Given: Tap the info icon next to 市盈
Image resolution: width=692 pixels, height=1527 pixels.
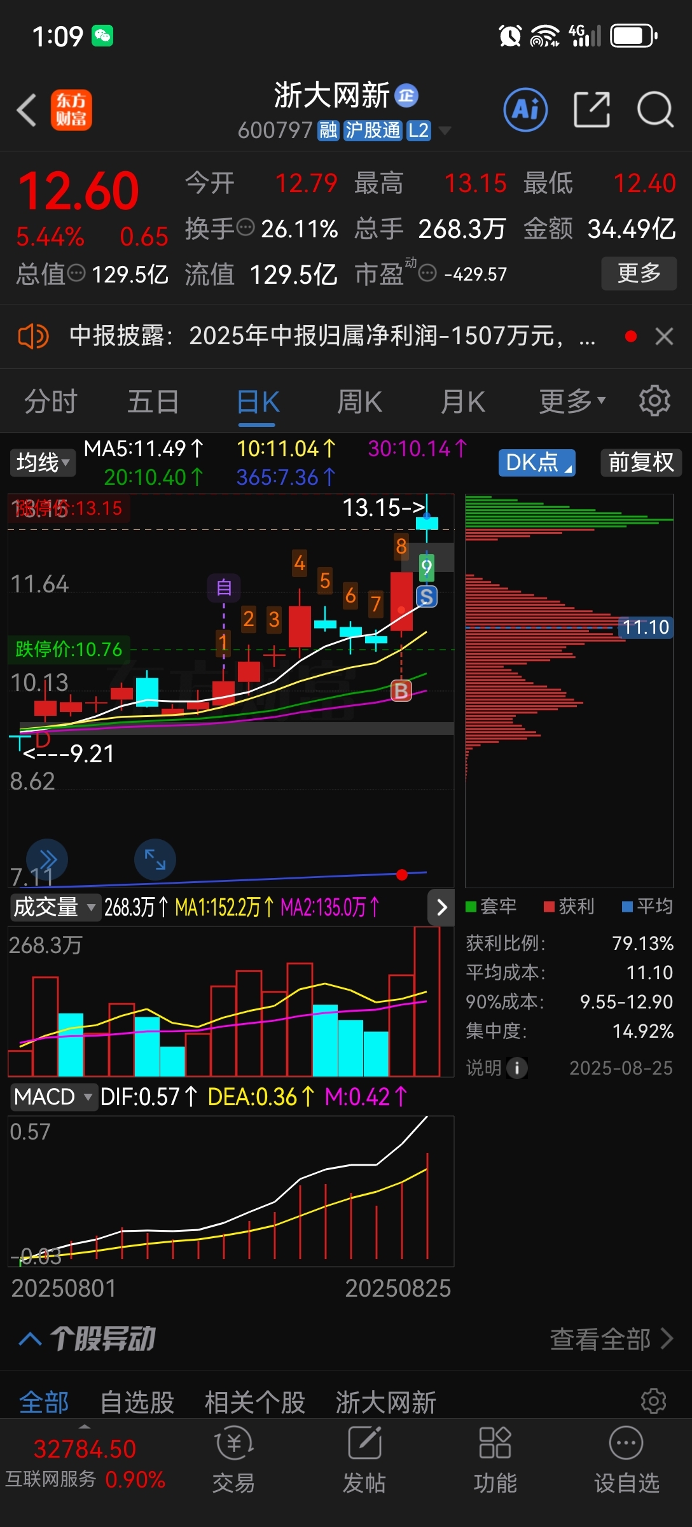Looking at the screenshot, I should (427, 274).
